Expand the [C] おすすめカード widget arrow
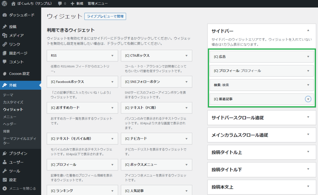The image size is (318, 195). [x=112, y=108]
